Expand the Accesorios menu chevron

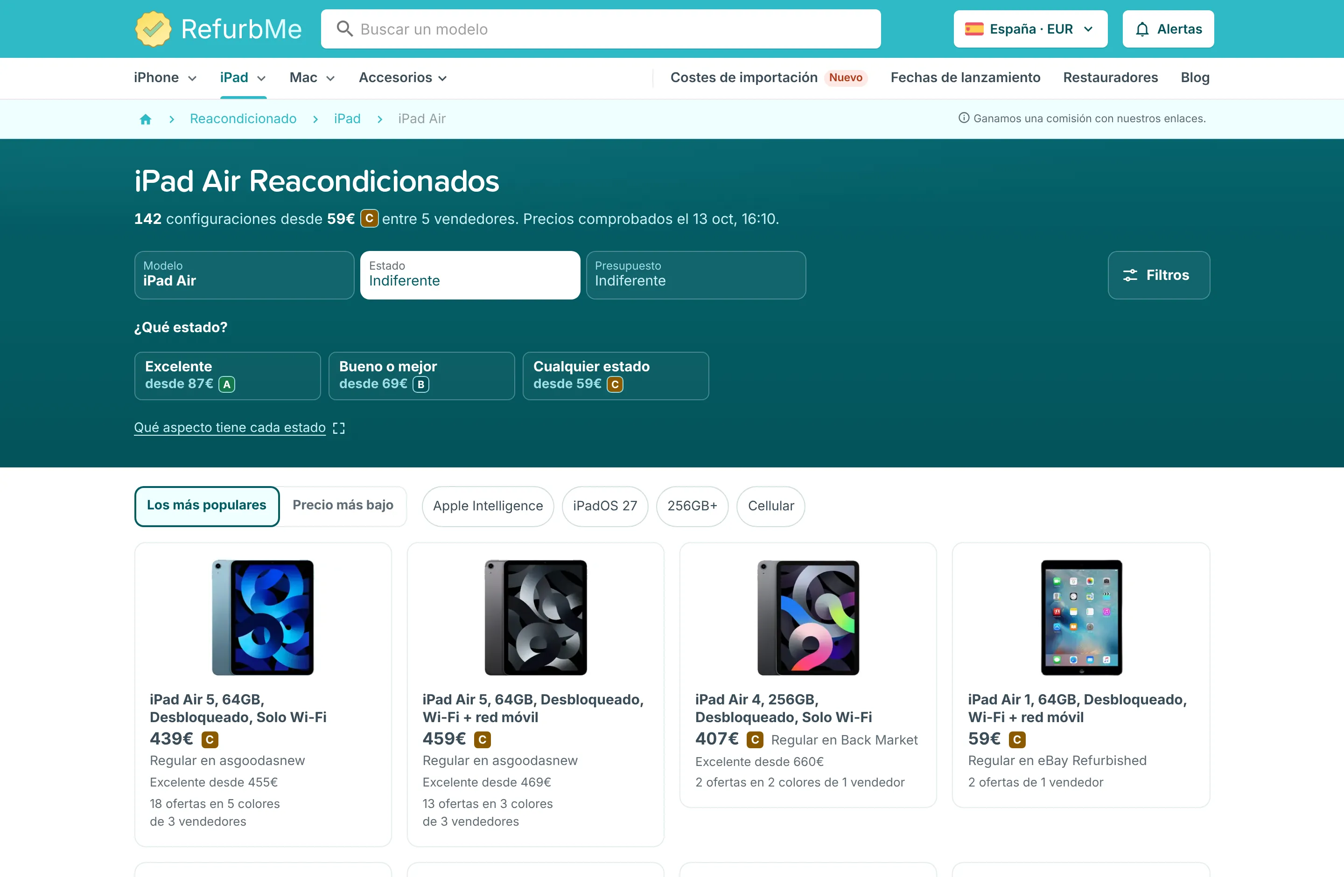click(443, 78)
